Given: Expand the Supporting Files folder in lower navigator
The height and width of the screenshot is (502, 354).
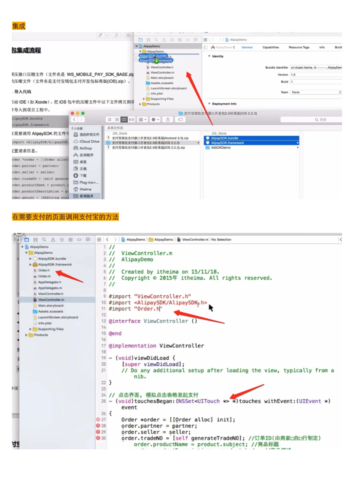Looking at the screenshot, I should point(30,329).
